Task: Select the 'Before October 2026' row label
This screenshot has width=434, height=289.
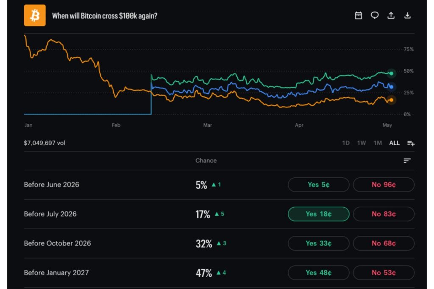Action: [57, 243]
